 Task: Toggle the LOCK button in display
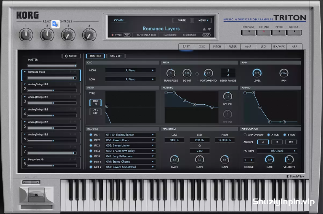click(206, 35)
